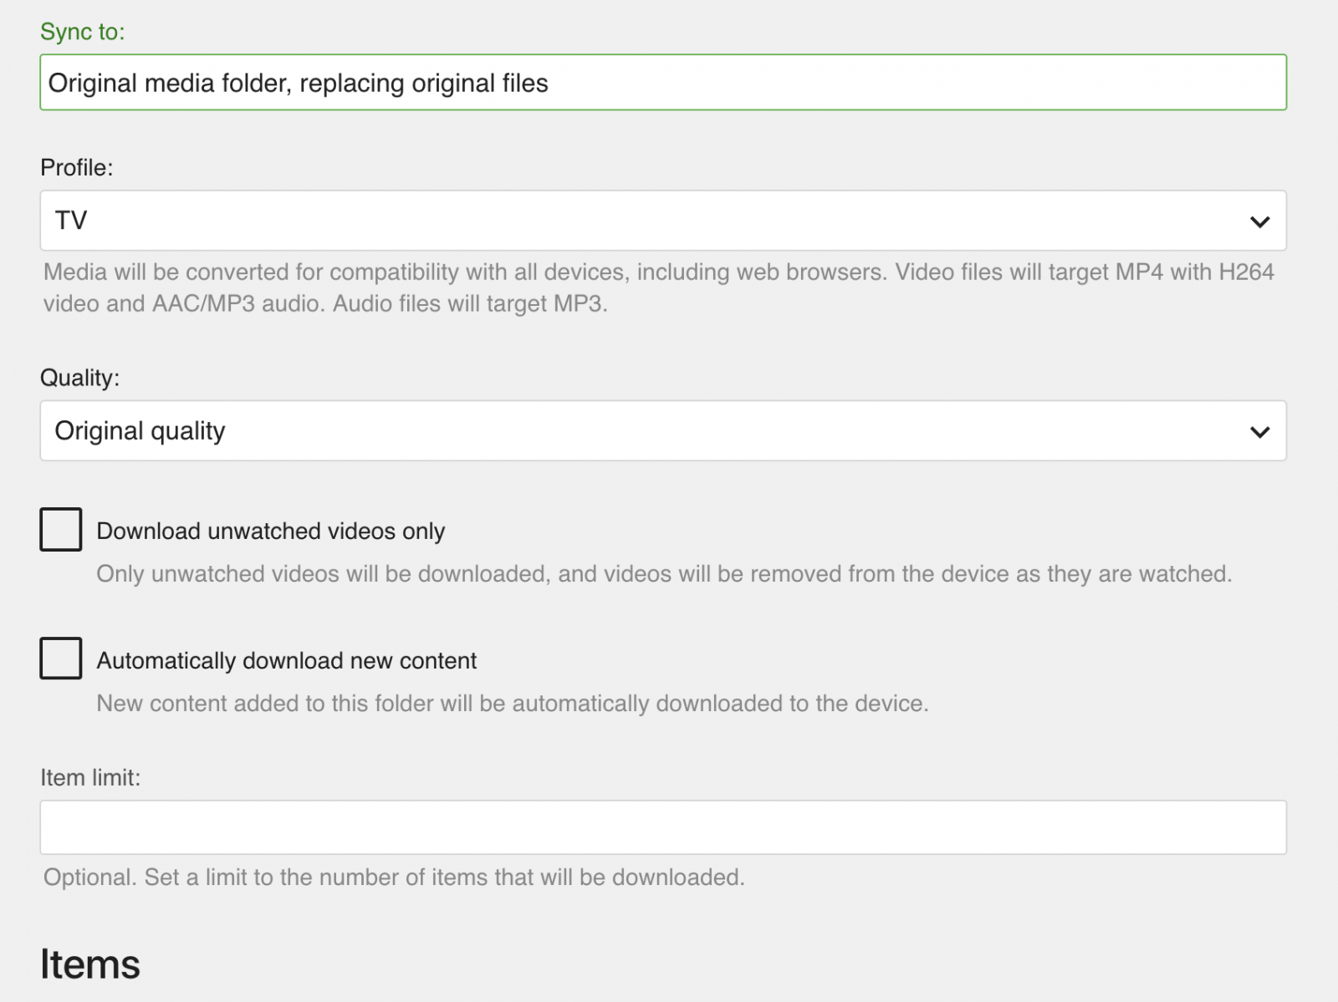This screenshot has width=1338, height=1002.
Task: Click the "Download unwatched videos only" label text
Action: 270,532
